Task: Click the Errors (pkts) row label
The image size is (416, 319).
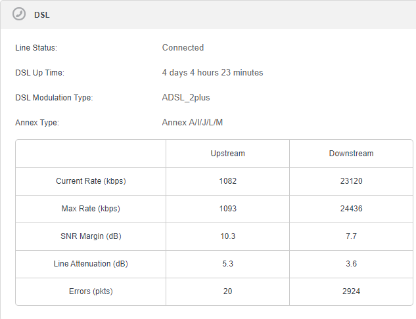Action: tap(91, 291)
